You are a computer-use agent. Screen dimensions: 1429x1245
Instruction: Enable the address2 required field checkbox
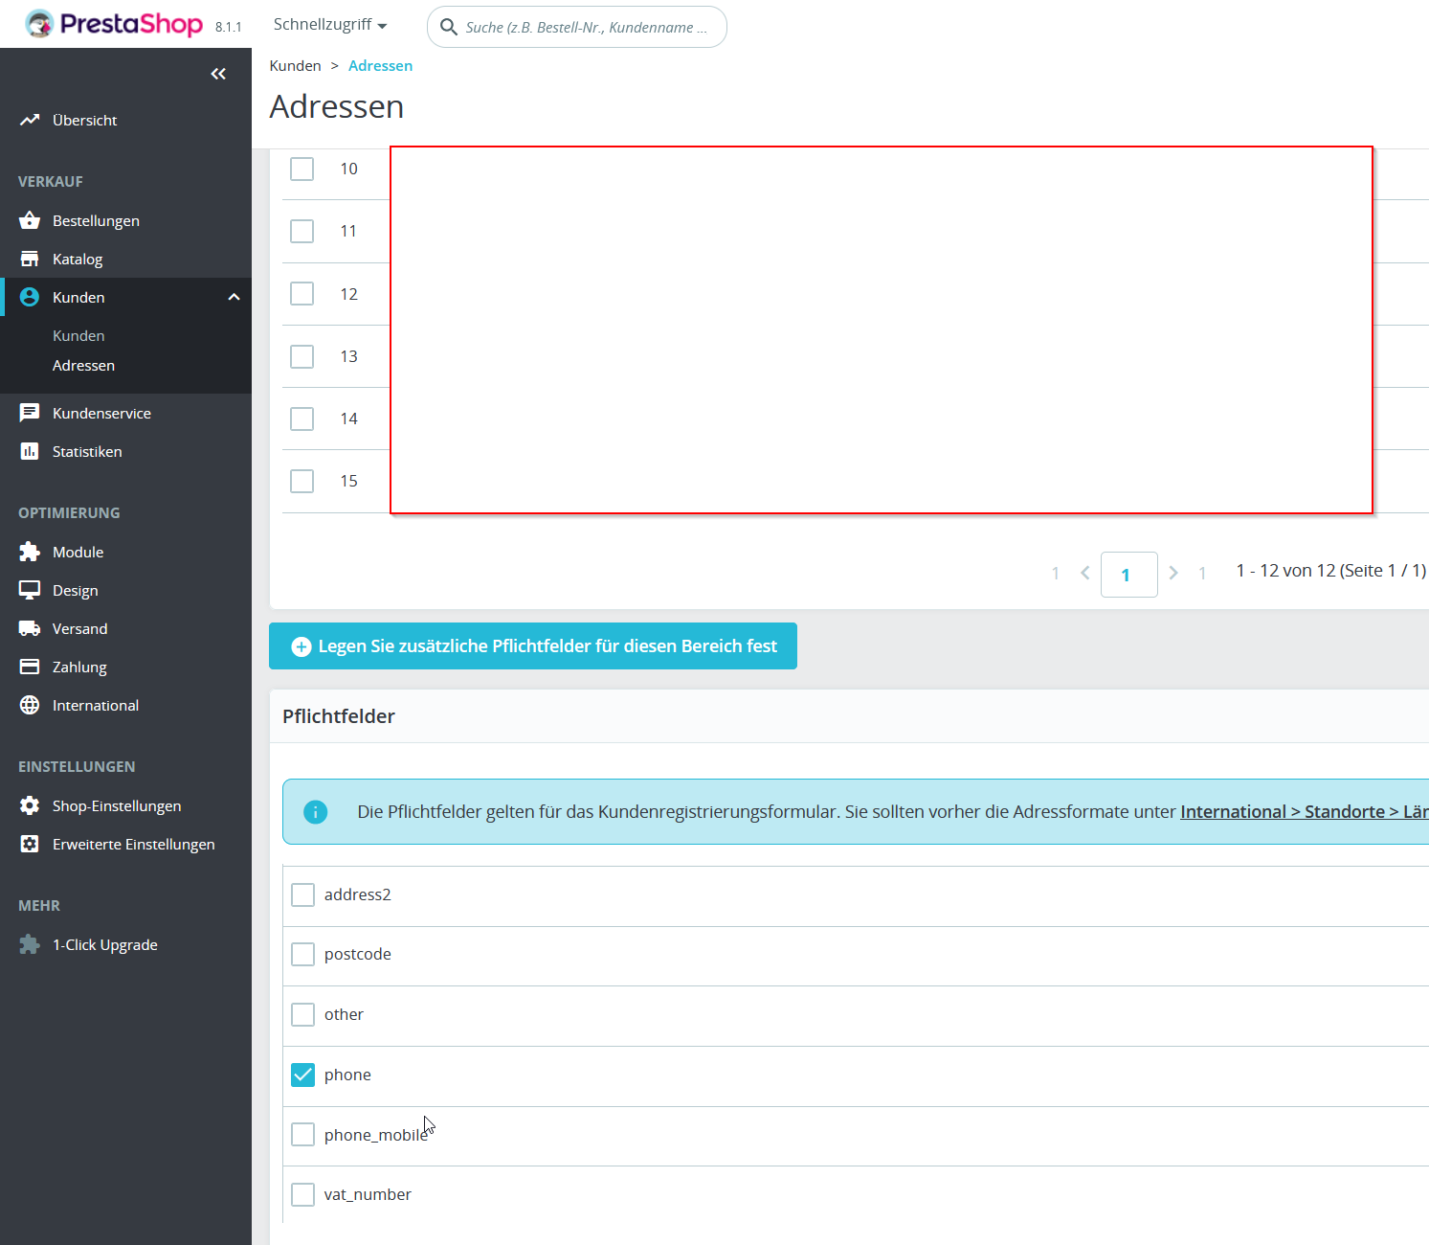pyautogui.click(x=302, y=894)
